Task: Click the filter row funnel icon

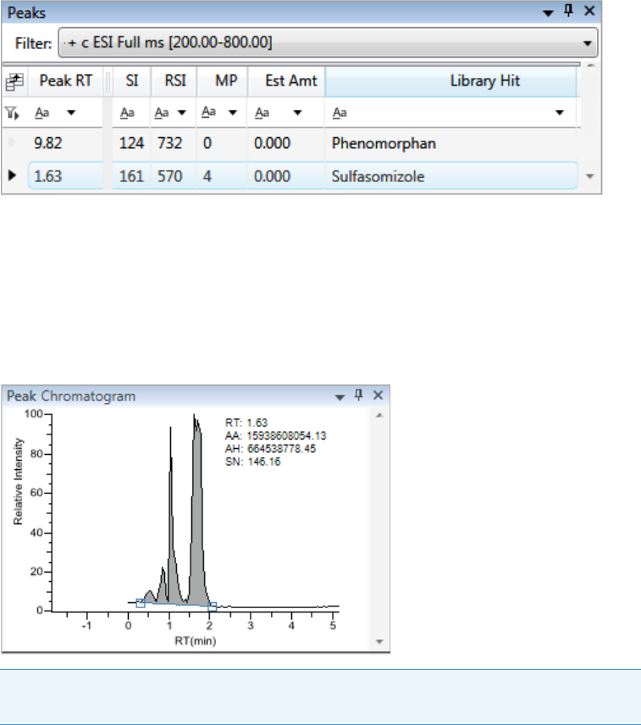Action: click(12, 113)
